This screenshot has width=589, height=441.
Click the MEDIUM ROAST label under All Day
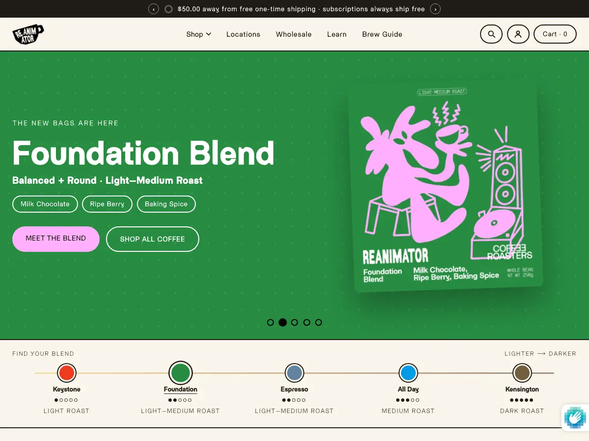point(408,411)
